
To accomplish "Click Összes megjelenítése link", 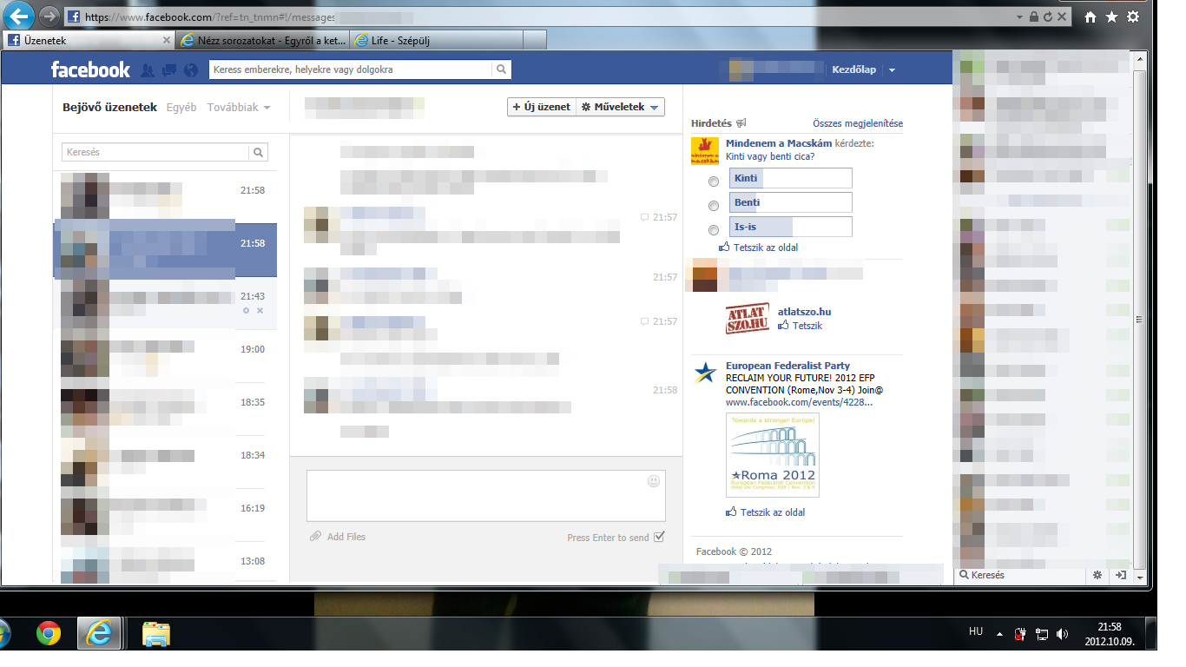I will pos(858,123).
